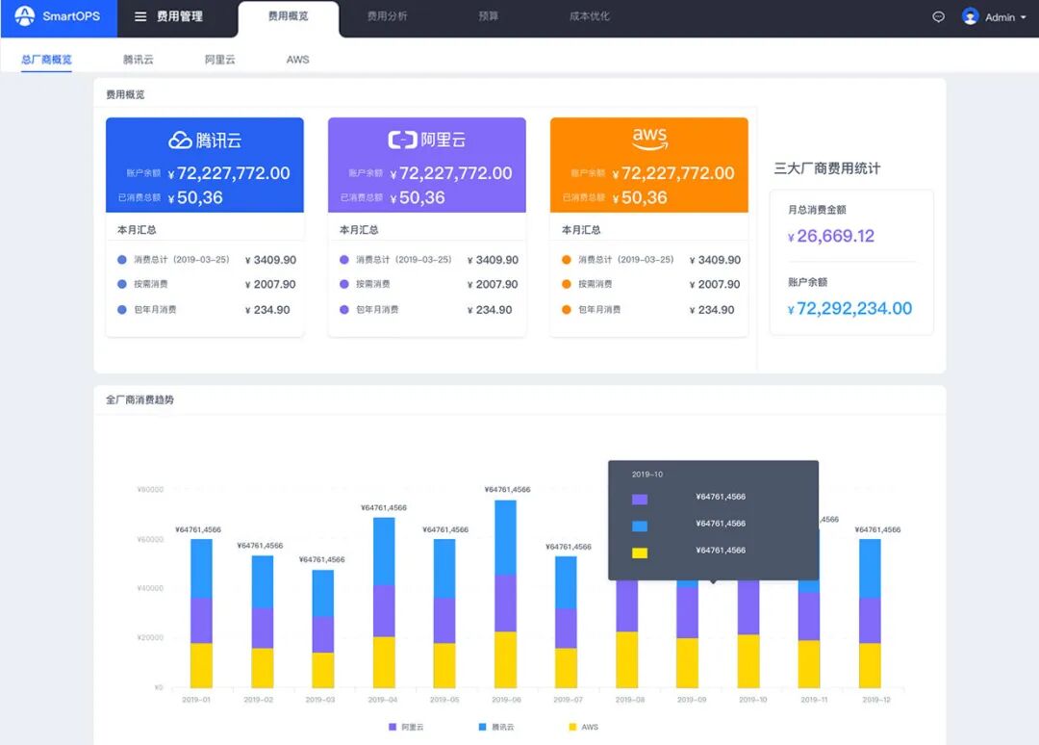Click 包年月消费 row in aws card

tap(648, 310)
